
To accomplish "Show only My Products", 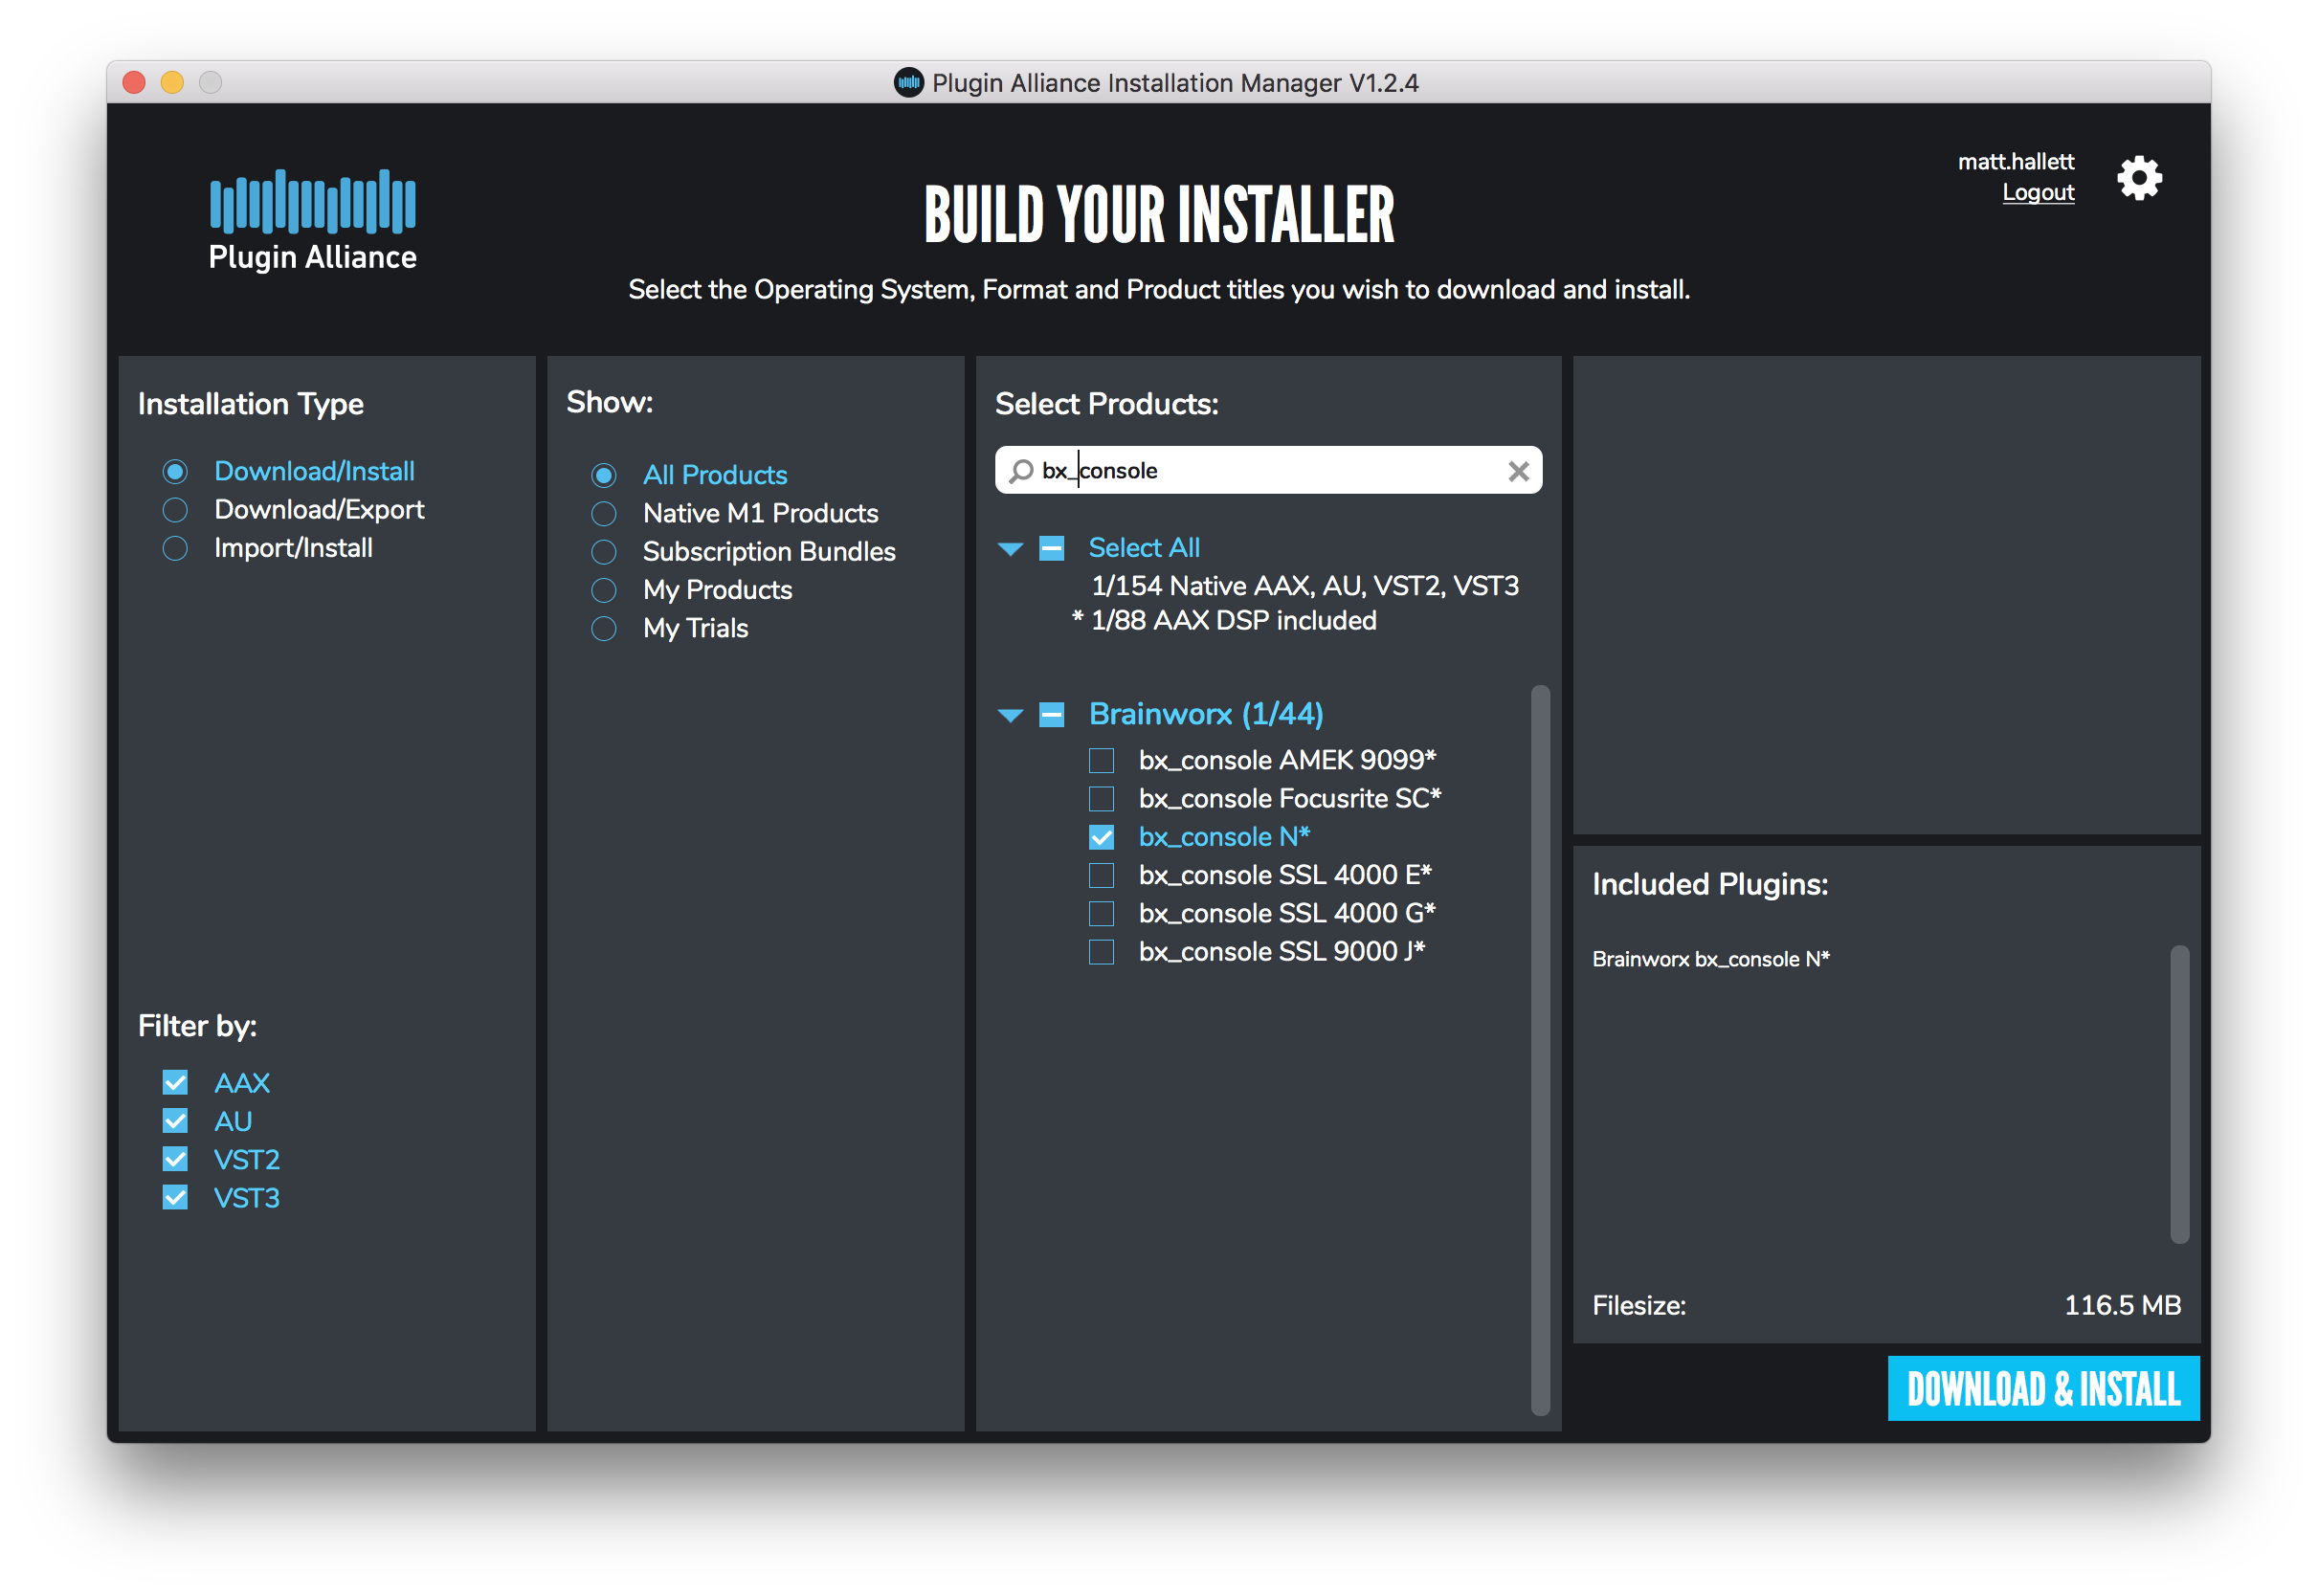I will (603, 590).
